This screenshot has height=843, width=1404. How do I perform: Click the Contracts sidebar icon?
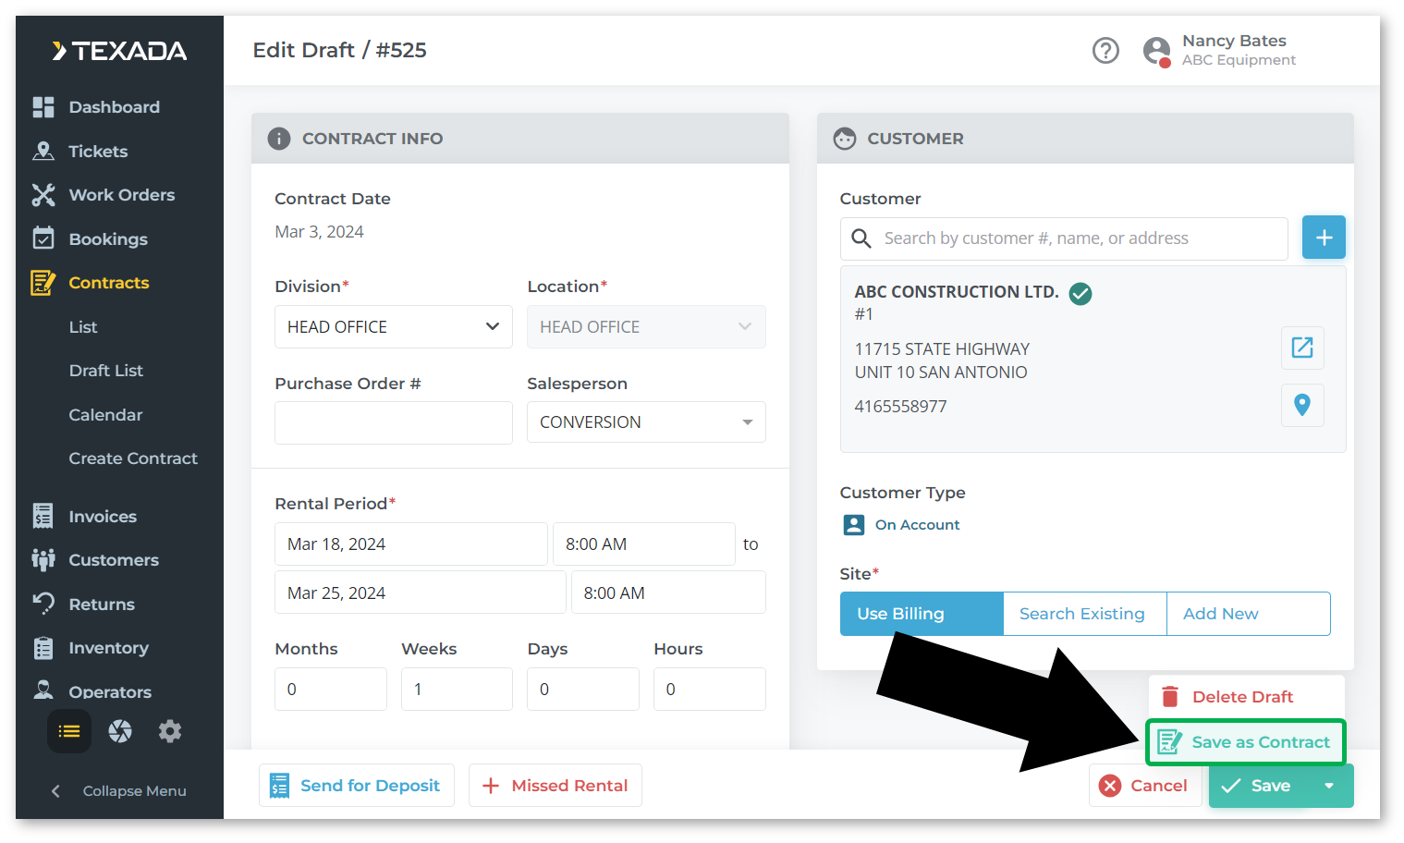(x=43, y=283)
